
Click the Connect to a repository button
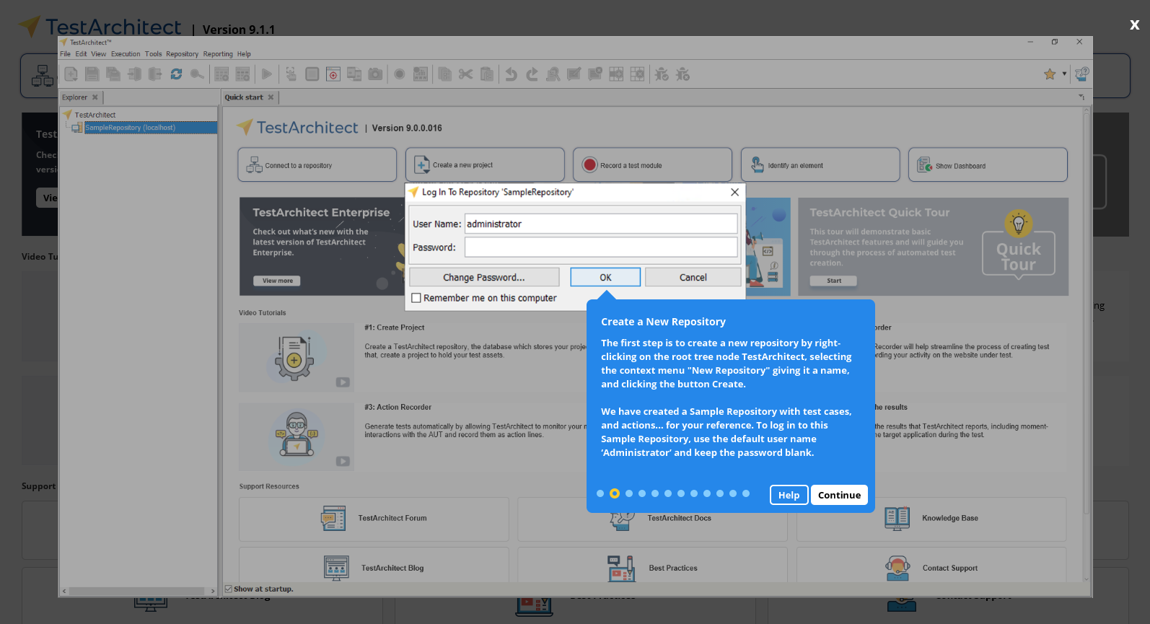pyautogui.click(x=317, y=165)
